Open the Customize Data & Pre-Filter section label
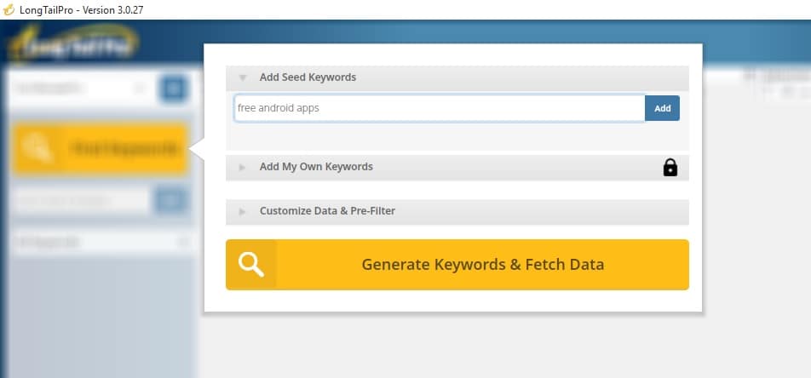811x378 pixels. (327, 211)
